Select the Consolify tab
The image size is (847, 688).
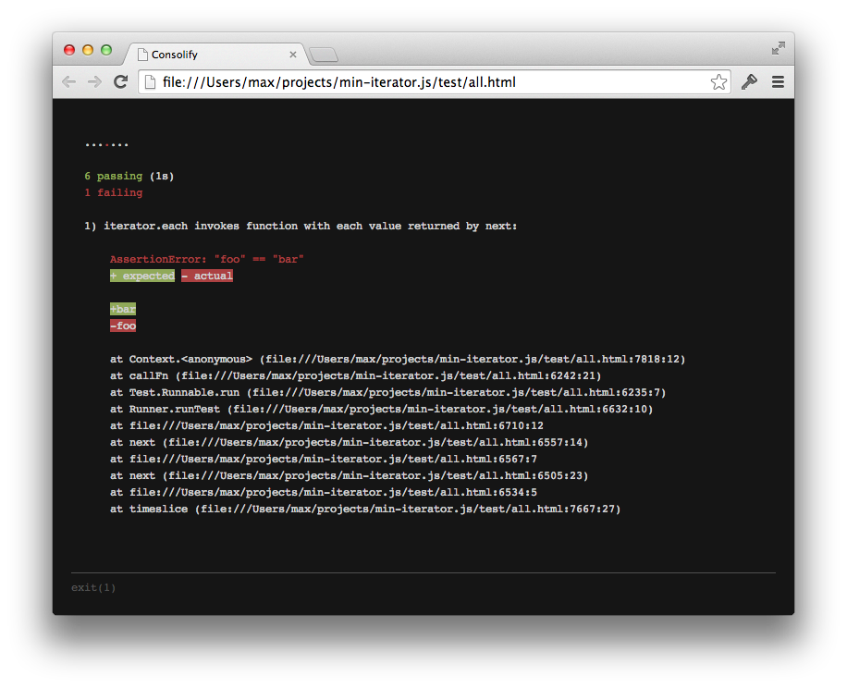pyautogui.click(x=216, y=54)
